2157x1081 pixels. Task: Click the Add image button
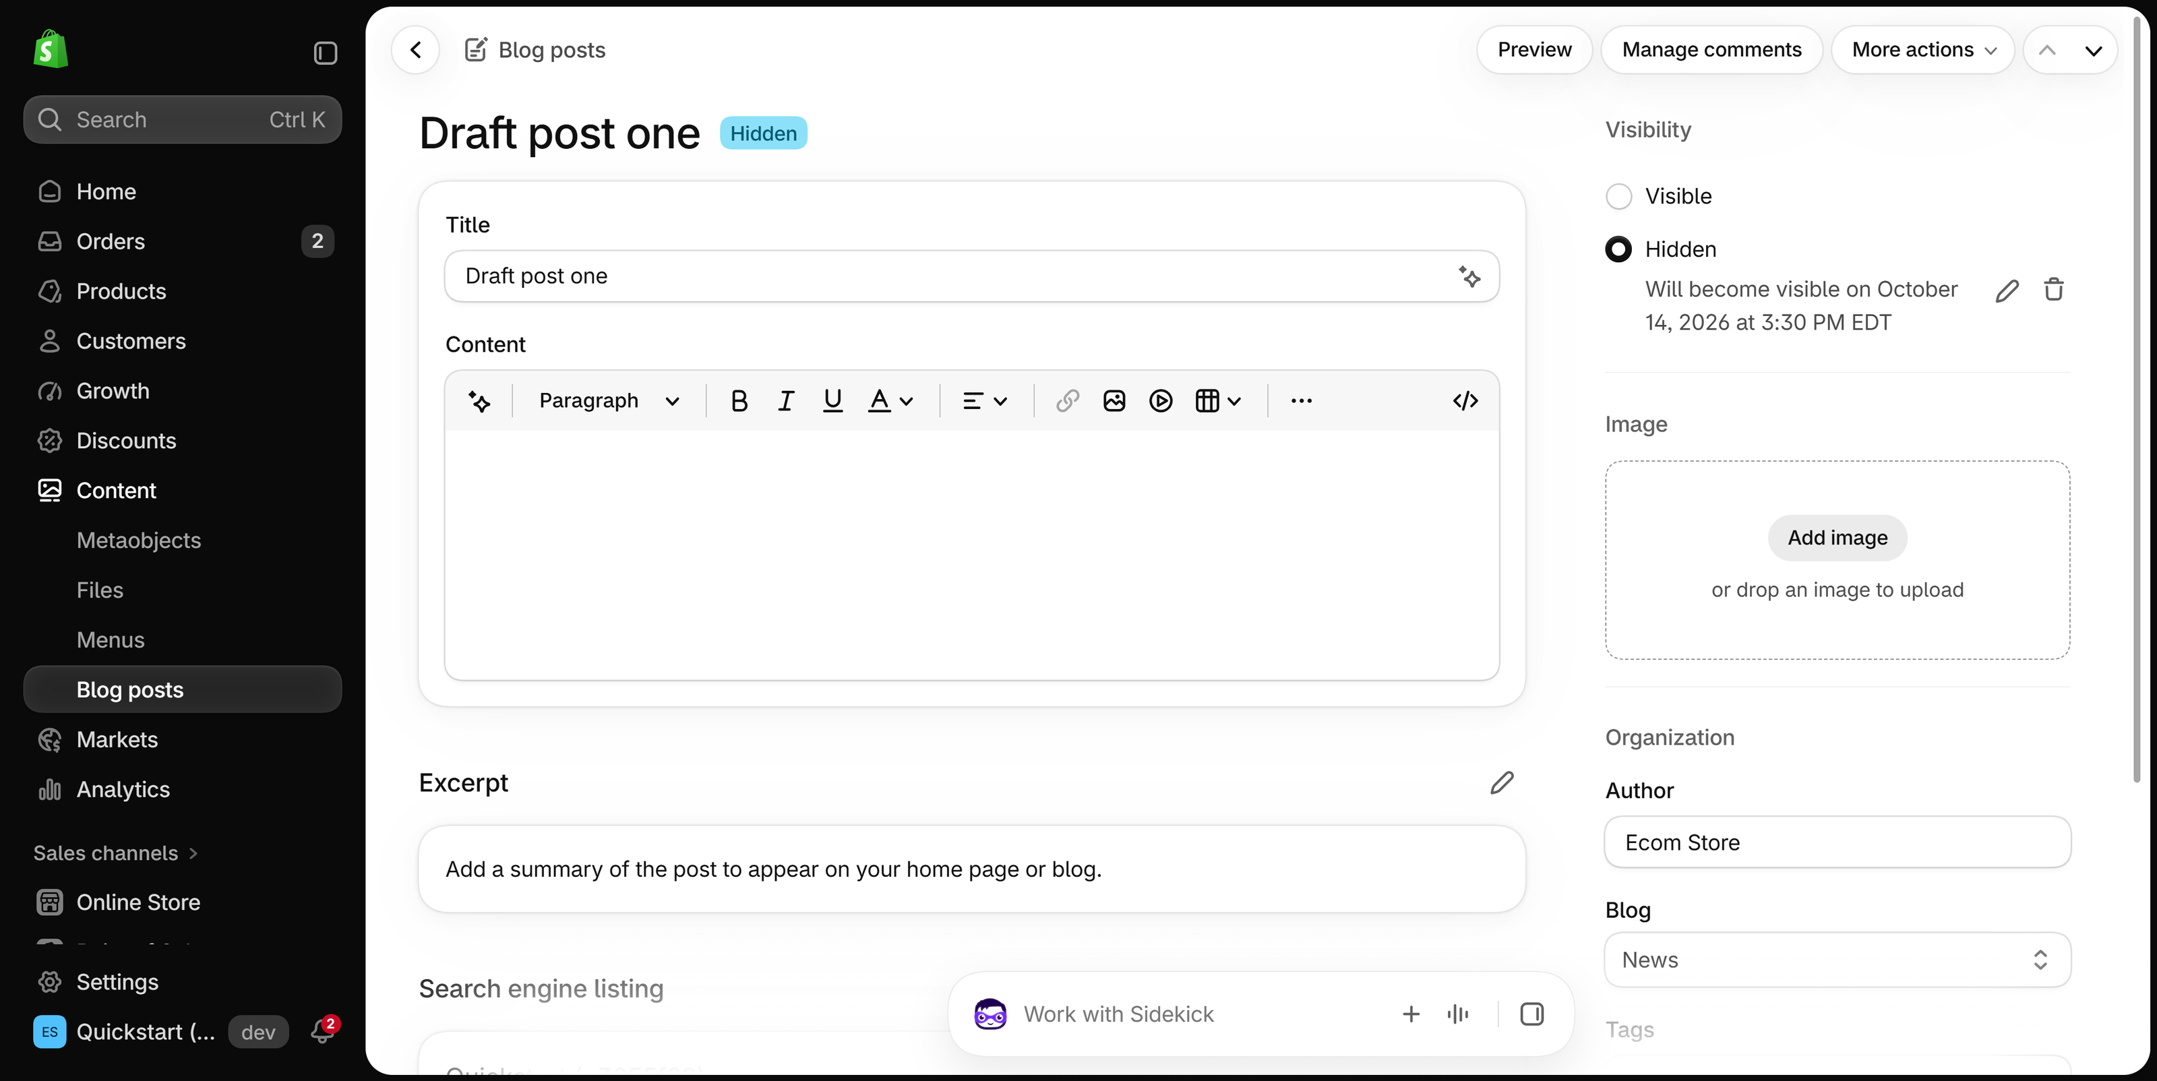point(1837,538)
